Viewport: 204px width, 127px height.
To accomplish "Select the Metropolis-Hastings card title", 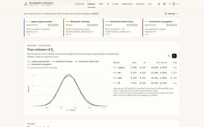I will click(x=80, y=22).
